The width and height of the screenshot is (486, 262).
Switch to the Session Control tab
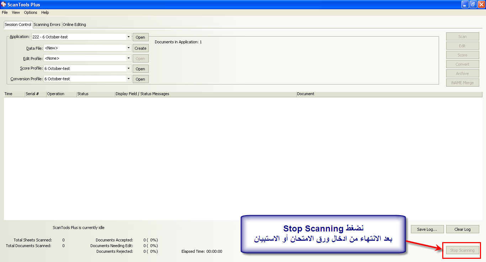point(18,24)
